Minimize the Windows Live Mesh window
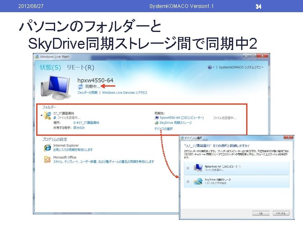The height and width of the screenshot is (227, 303). tap(246, 55)
